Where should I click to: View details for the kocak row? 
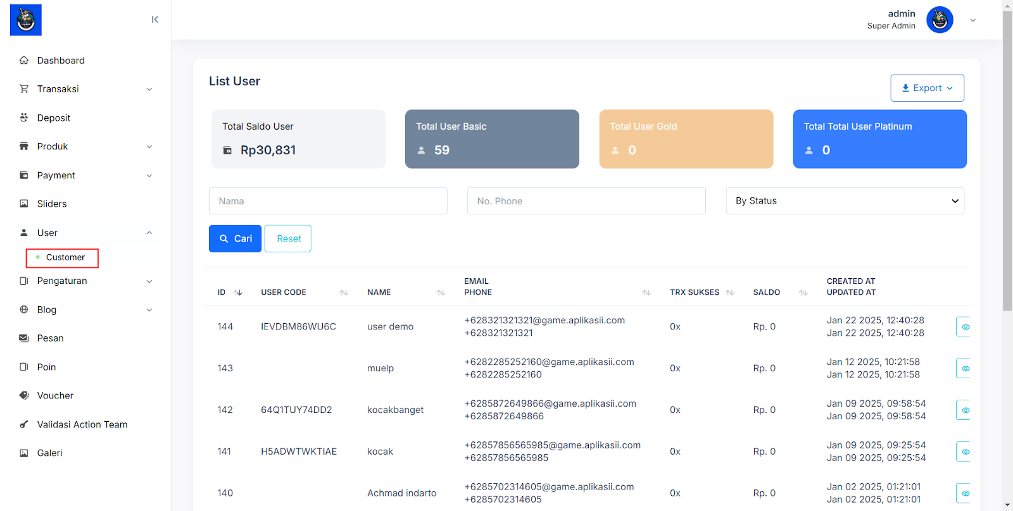click(964, 452)
